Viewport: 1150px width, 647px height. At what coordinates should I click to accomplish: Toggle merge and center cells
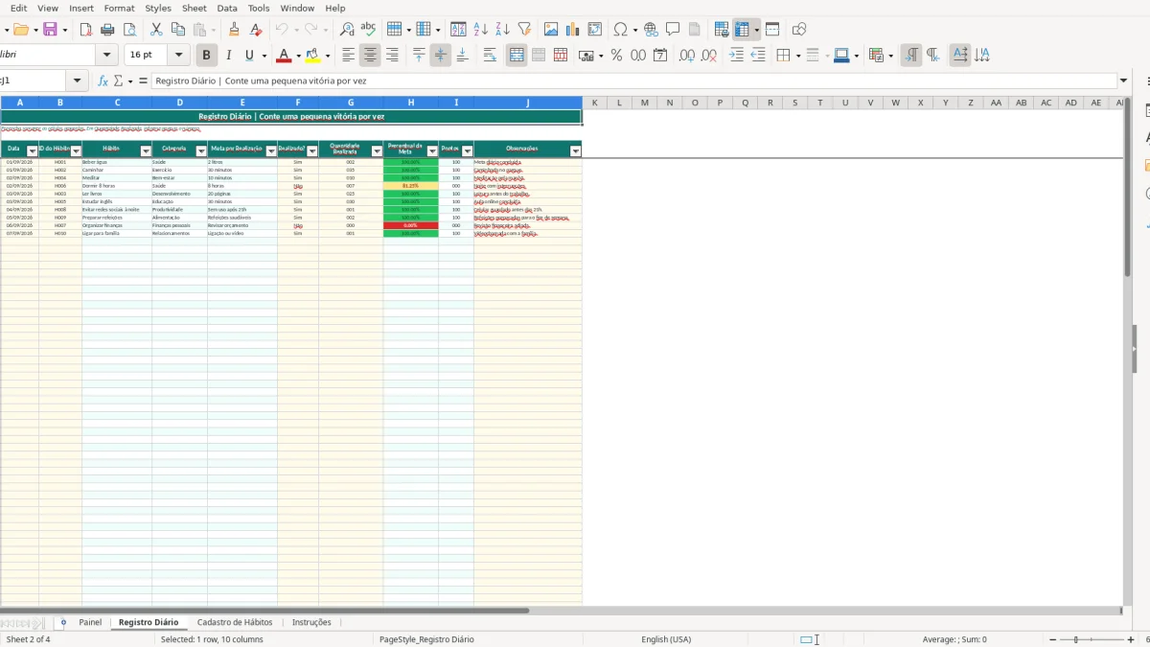coord(517,56)
